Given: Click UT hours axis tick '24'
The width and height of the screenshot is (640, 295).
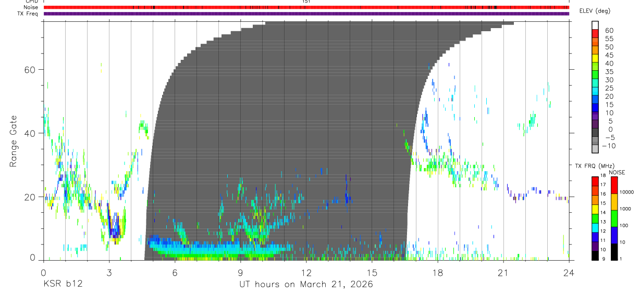Looking at the screenshot, I should coord(569,272).
